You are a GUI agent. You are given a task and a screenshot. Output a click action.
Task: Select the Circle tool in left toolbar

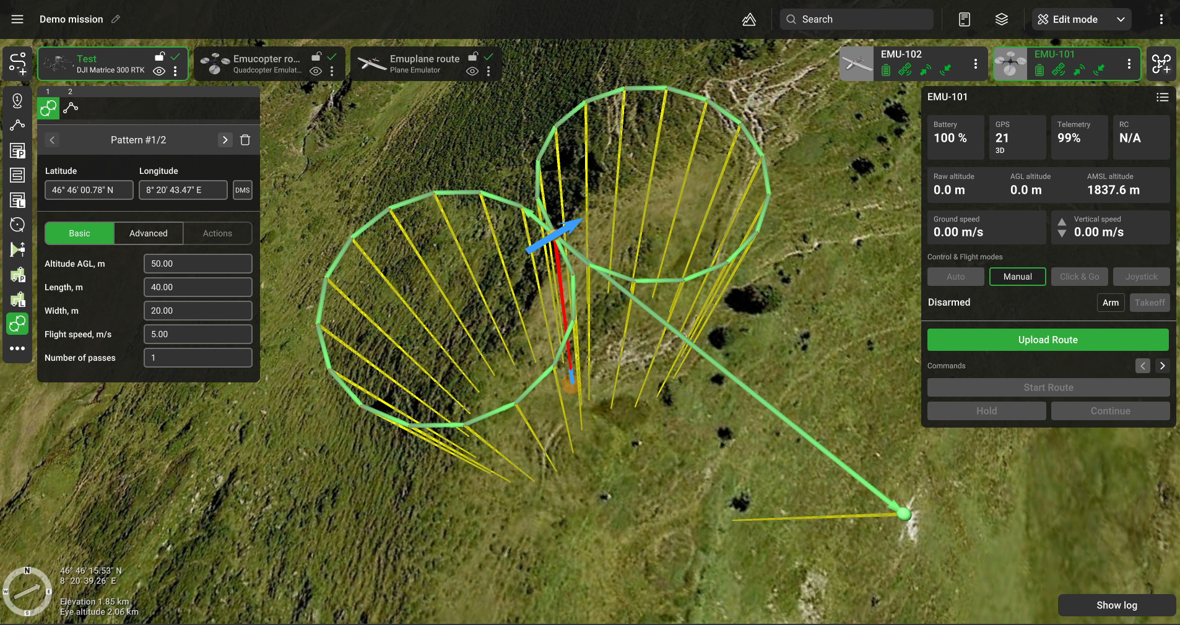[x=17, y=225]
